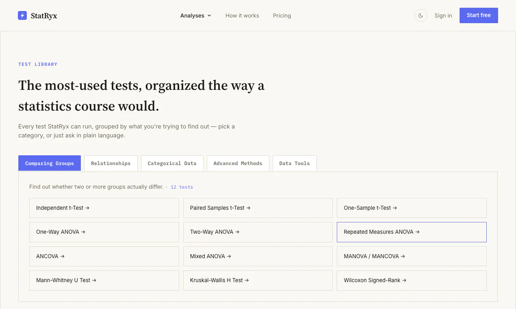Open the Independent t-Test card
This screenshot has width=516, height=309.
coord(104,208)
